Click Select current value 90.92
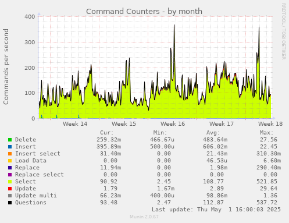Image resolution: width=289 pixels, height=223 pixels. 109,182
